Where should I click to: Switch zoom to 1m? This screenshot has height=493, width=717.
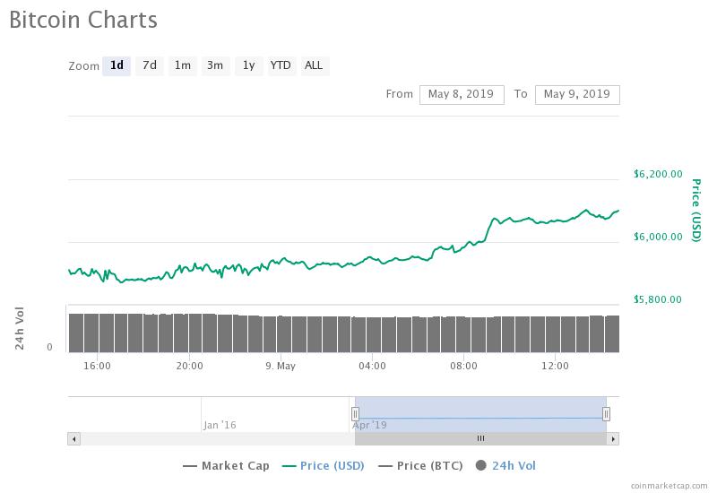[183, 65]
